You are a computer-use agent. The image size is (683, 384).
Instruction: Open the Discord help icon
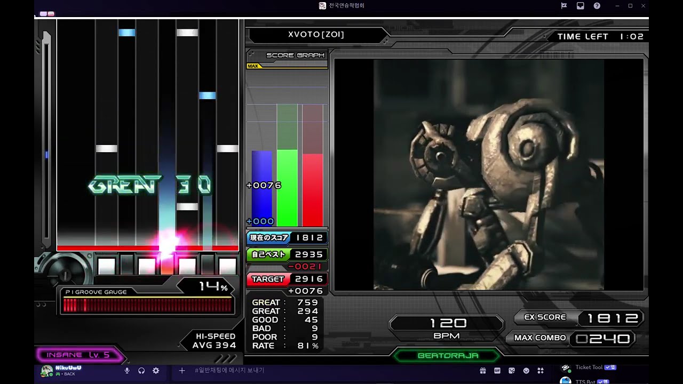coord(597,6)
